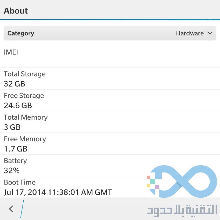The height and width of the screenshot is (220, 220).
Task: Select the Hardware category value
Action: (190, 33)
